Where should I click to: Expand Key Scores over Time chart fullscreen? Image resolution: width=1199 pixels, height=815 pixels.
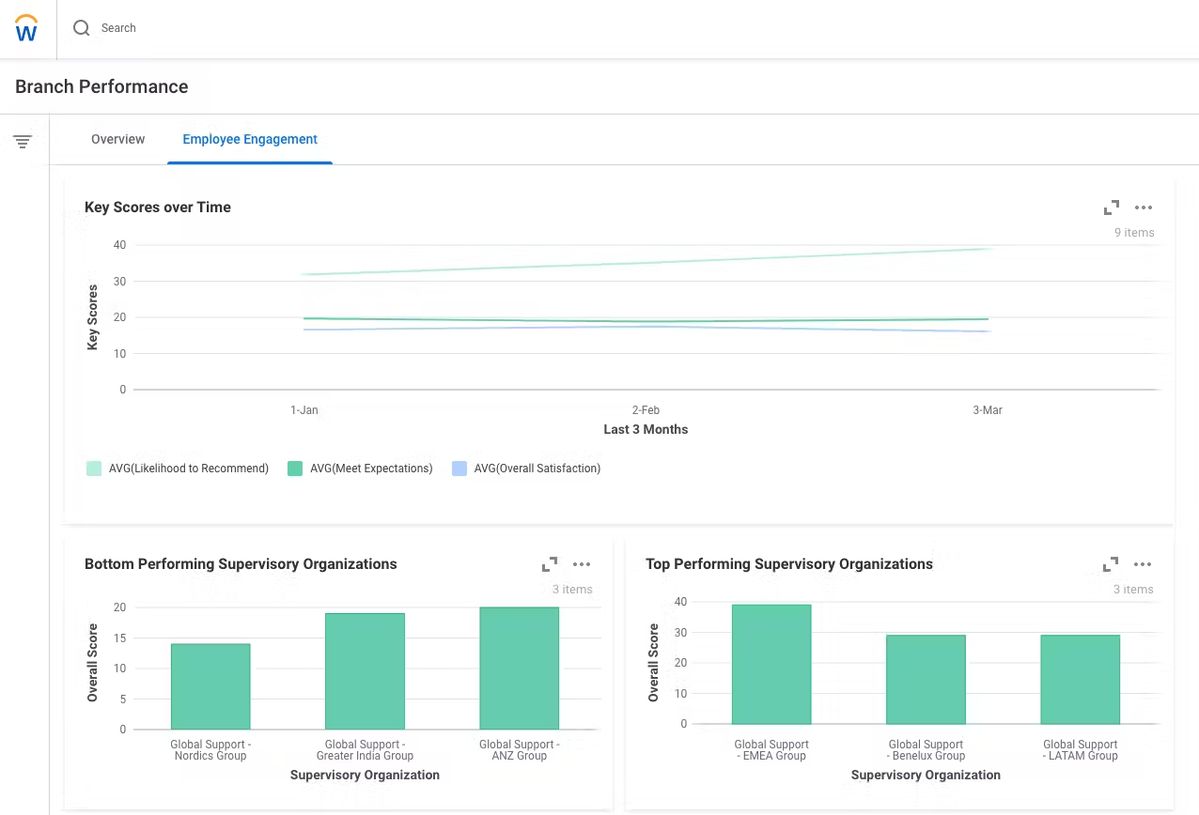[1111, 208]
